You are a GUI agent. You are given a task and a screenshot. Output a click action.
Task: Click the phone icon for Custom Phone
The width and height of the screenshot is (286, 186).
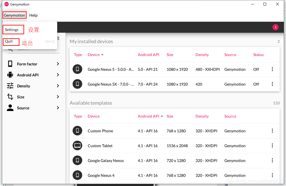pyautogui.click(x=77, y=131)
